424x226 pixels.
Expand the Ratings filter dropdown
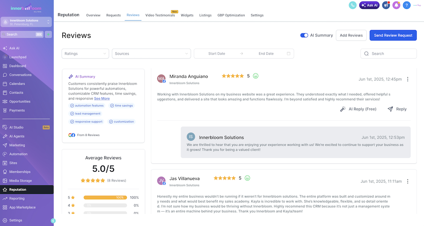tap(85, 53)
